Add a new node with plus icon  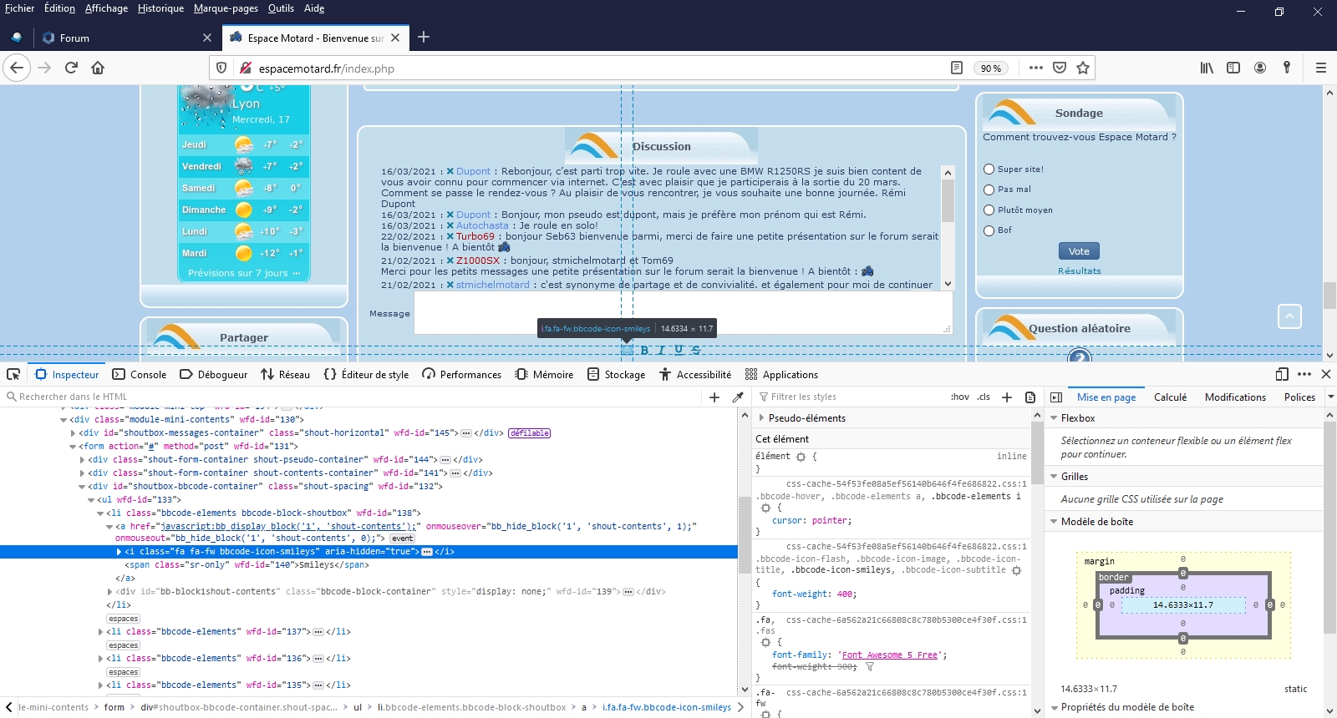[714, 397]
